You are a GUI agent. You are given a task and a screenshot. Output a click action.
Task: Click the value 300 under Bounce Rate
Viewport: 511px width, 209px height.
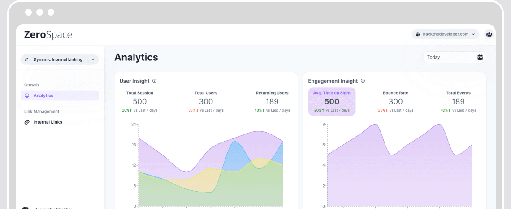tap(396, 101)
